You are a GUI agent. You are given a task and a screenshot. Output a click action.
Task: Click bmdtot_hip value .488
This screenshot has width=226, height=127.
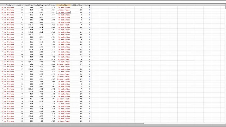pyautogui.click(x=41, y=10)
